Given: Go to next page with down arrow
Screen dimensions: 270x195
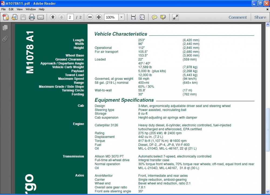Looking at the screenshot, I should (x=62, y=17).
